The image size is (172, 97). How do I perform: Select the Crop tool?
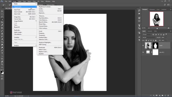pos(2,22)
